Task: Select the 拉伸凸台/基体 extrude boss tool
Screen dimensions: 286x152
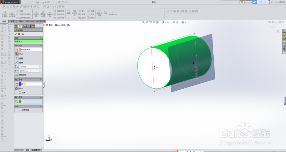Action: pos(5,14)
